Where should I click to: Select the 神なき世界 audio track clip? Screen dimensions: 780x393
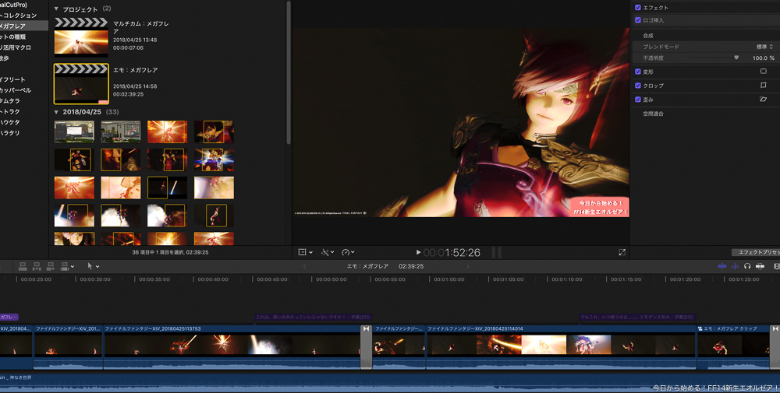click(x=390, y=383)
